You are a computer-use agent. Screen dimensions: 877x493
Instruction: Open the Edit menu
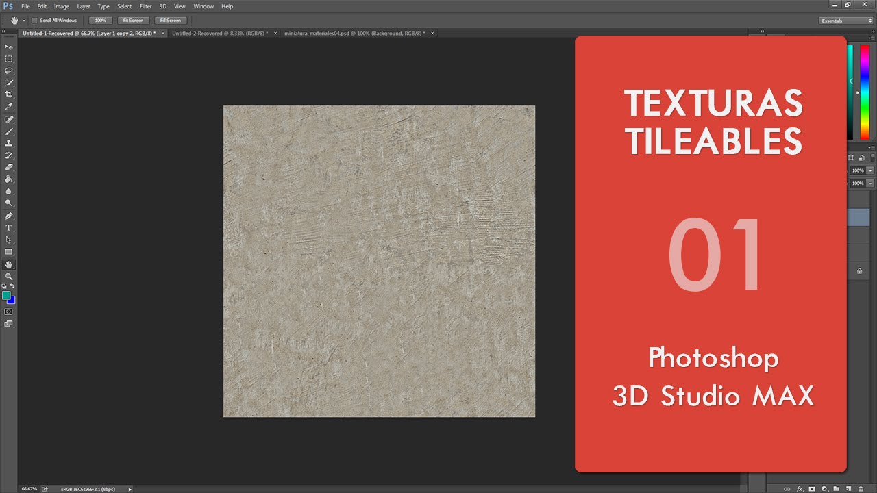coord(42,6)
